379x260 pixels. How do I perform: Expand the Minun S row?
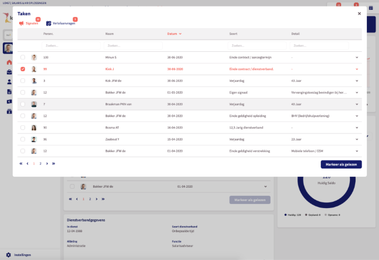click(x=357, y=58)
